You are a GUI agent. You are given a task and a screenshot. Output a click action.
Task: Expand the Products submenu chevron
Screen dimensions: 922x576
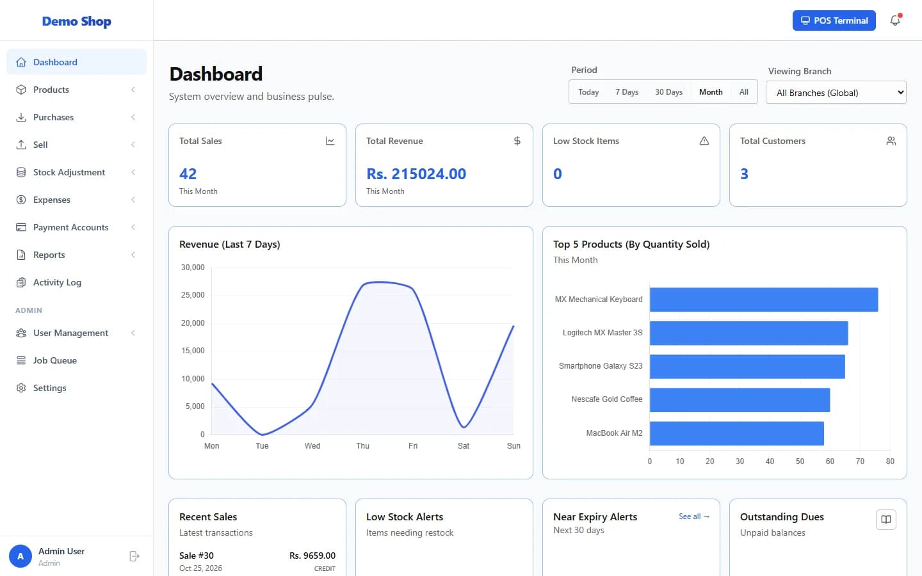(x=133, y=90)
